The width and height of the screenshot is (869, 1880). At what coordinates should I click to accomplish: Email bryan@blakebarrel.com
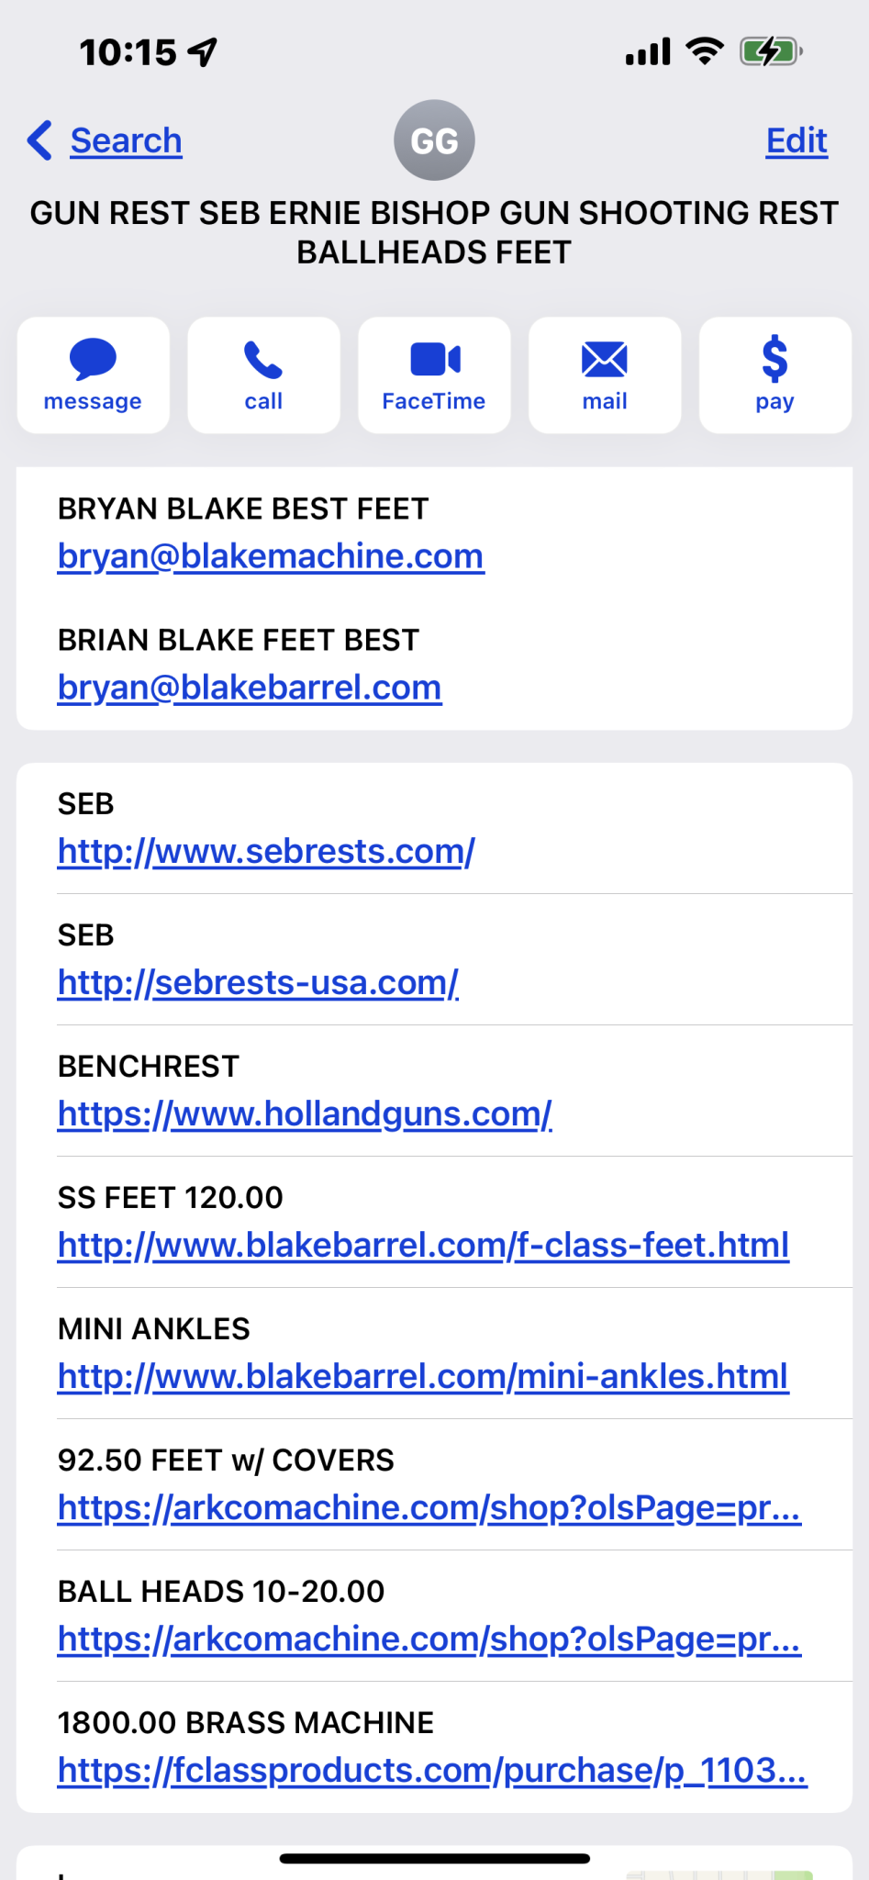pyautogui.click(x=250, y=688)
